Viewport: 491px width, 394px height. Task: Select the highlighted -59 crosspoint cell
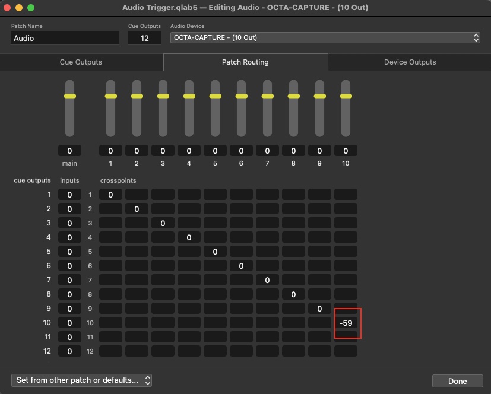pyautogui.click(x=347, y=323)
